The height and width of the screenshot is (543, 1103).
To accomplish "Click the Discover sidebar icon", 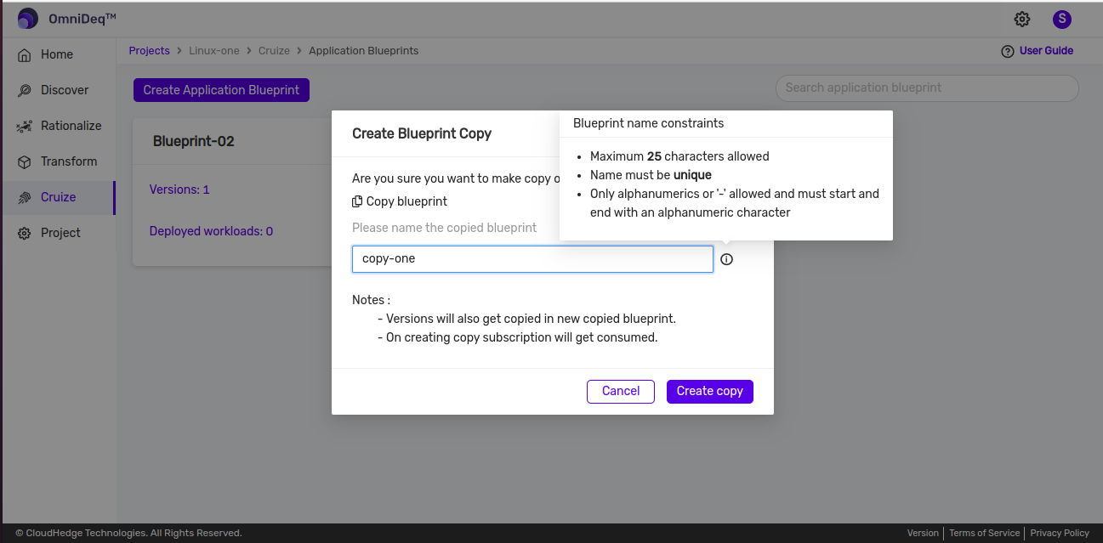I will [25, 90].
